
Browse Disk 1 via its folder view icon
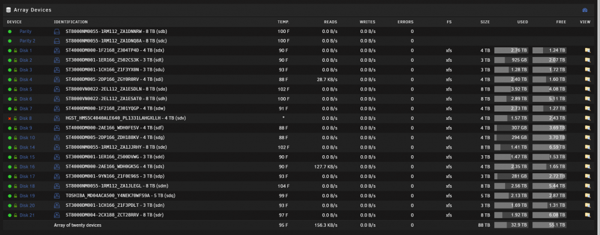click(x=587, y=50)
